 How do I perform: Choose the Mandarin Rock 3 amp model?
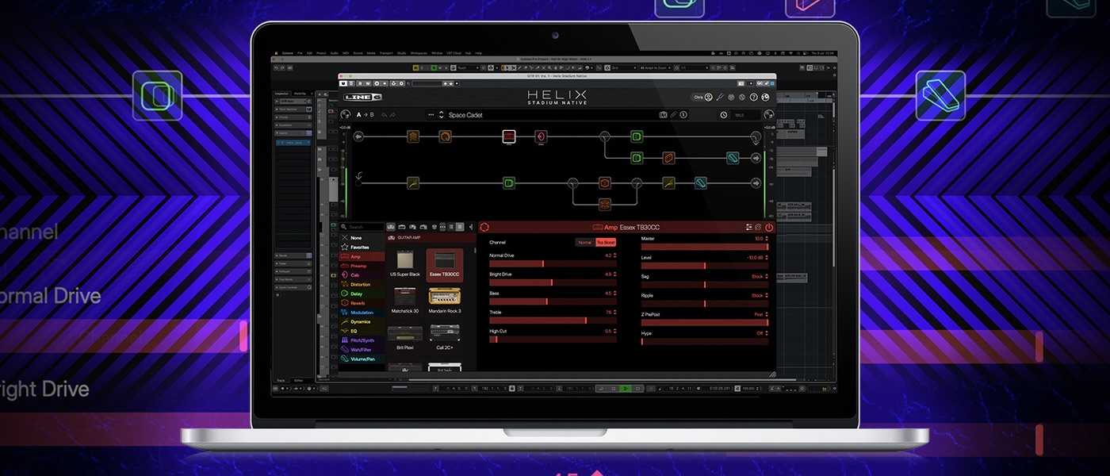(x=445, y=300)
